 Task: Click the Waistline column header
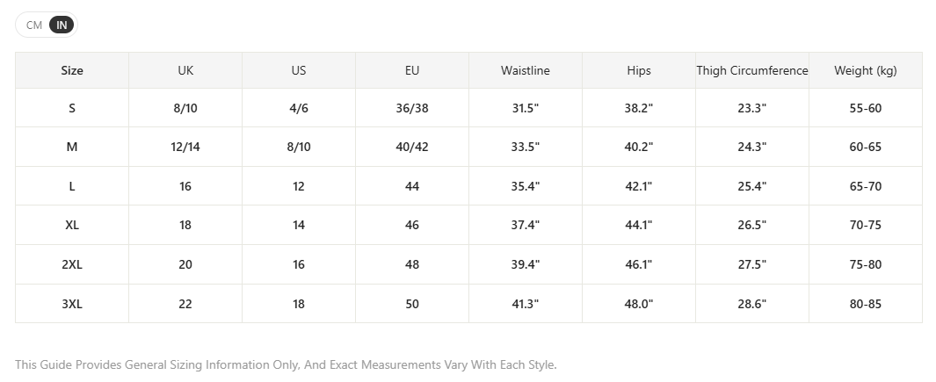[526, 70]
